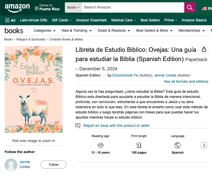Click Report an issue with this product
212x175 pixels.
coord(116,126)
